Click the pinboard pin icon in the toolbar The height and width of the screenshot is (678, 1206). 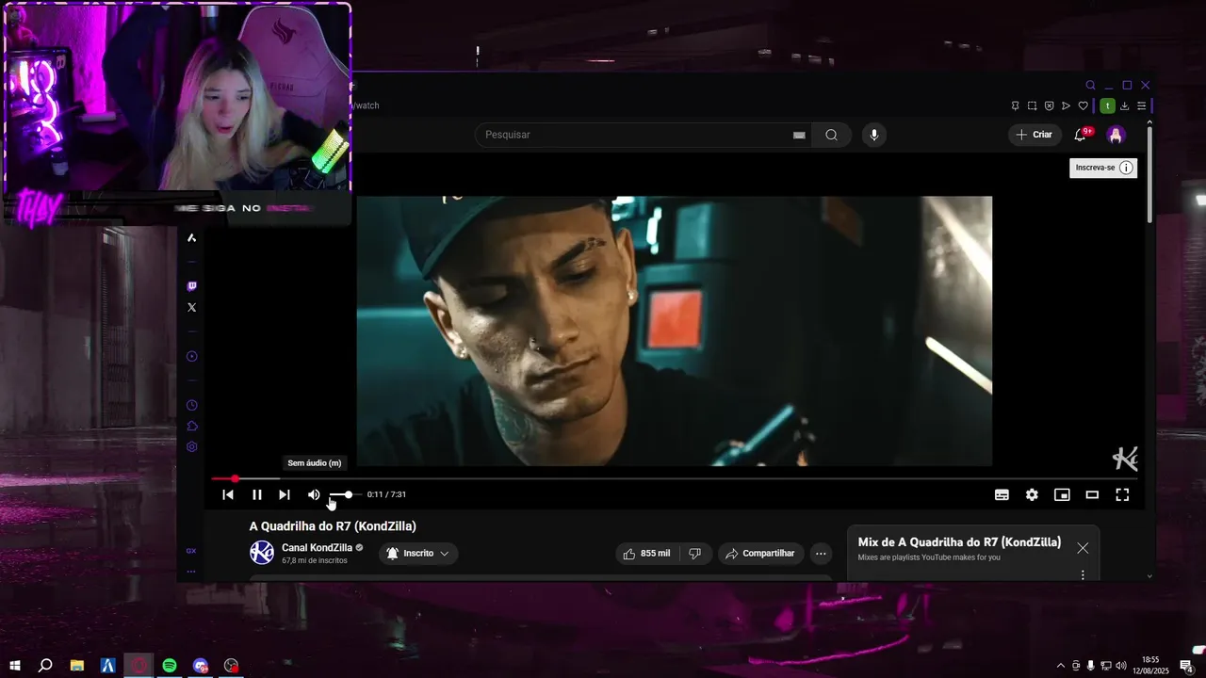(1015, 105)
